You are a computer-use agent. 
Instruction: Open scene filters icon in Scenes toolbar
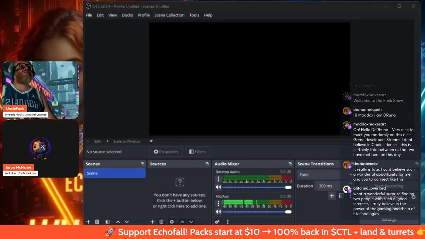pyautogui.click(x=108, y=222)
